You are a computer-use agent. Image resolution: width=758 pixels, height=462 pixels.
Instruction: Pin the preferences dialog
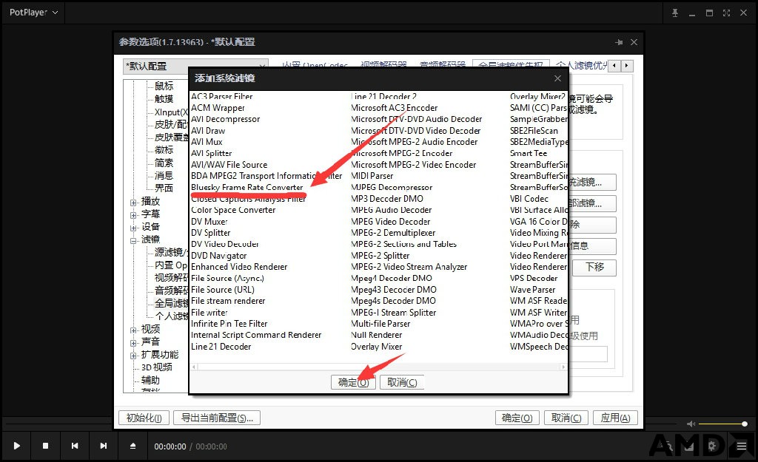(x=619, y=42)
